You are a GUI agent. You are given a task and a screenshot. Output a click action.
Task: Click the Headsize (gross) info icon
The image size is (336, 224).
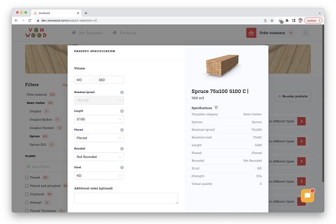point(122,92)
